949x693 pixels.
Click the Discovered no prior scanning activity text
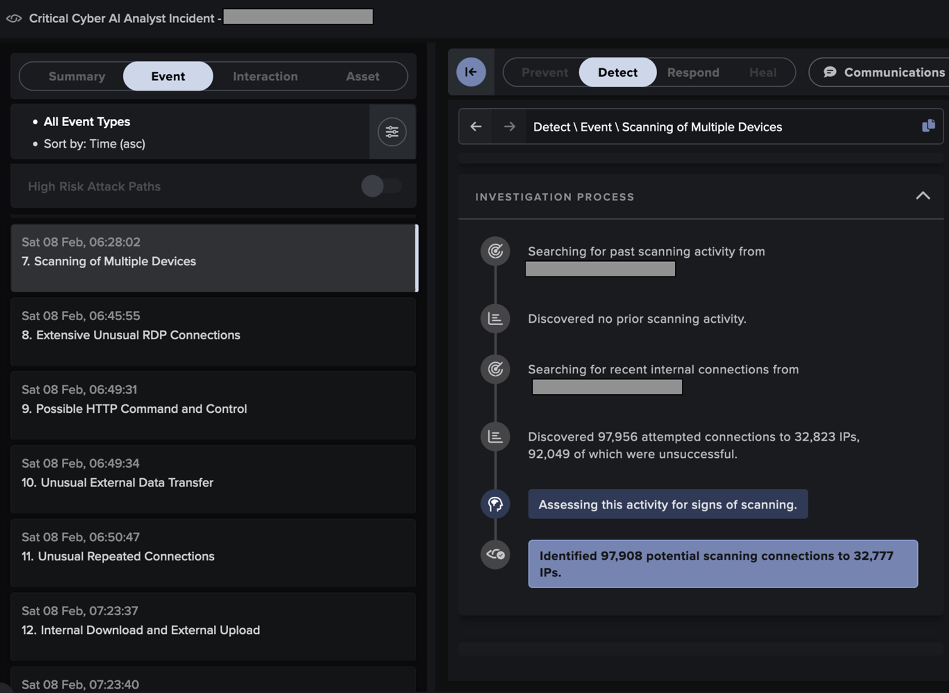click(x=637, y=319)
